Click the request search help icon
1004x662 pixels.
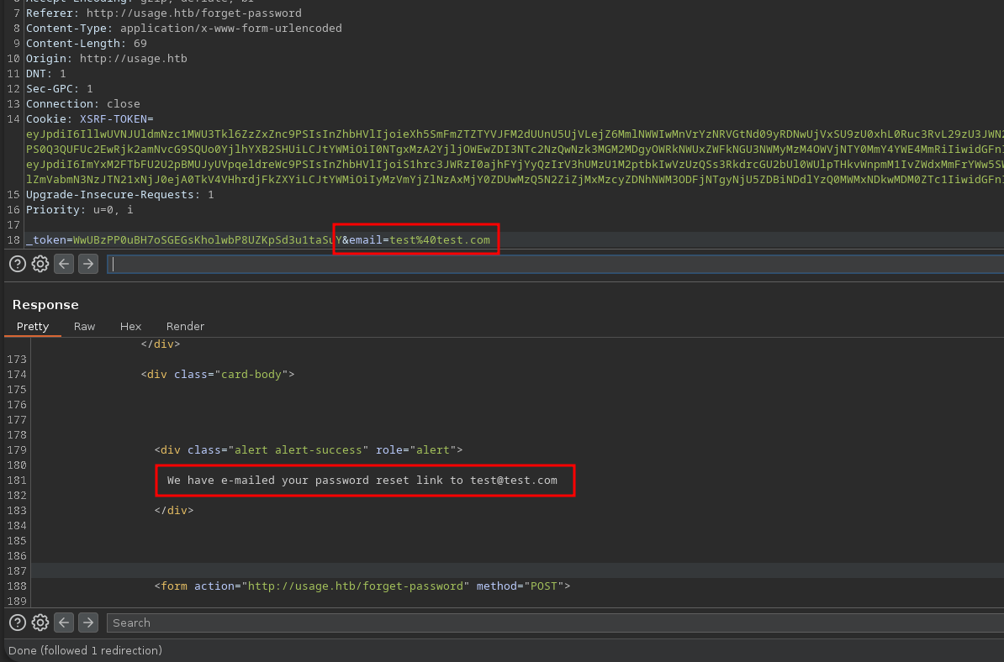point(17,264)
